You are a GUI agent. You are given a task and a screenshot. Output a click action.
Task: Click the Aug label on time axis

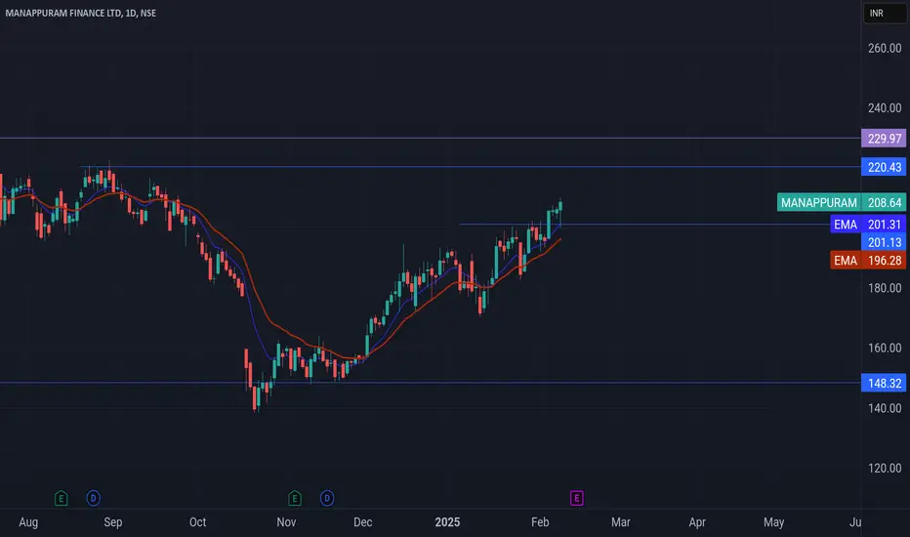click(x=28, y=522)
